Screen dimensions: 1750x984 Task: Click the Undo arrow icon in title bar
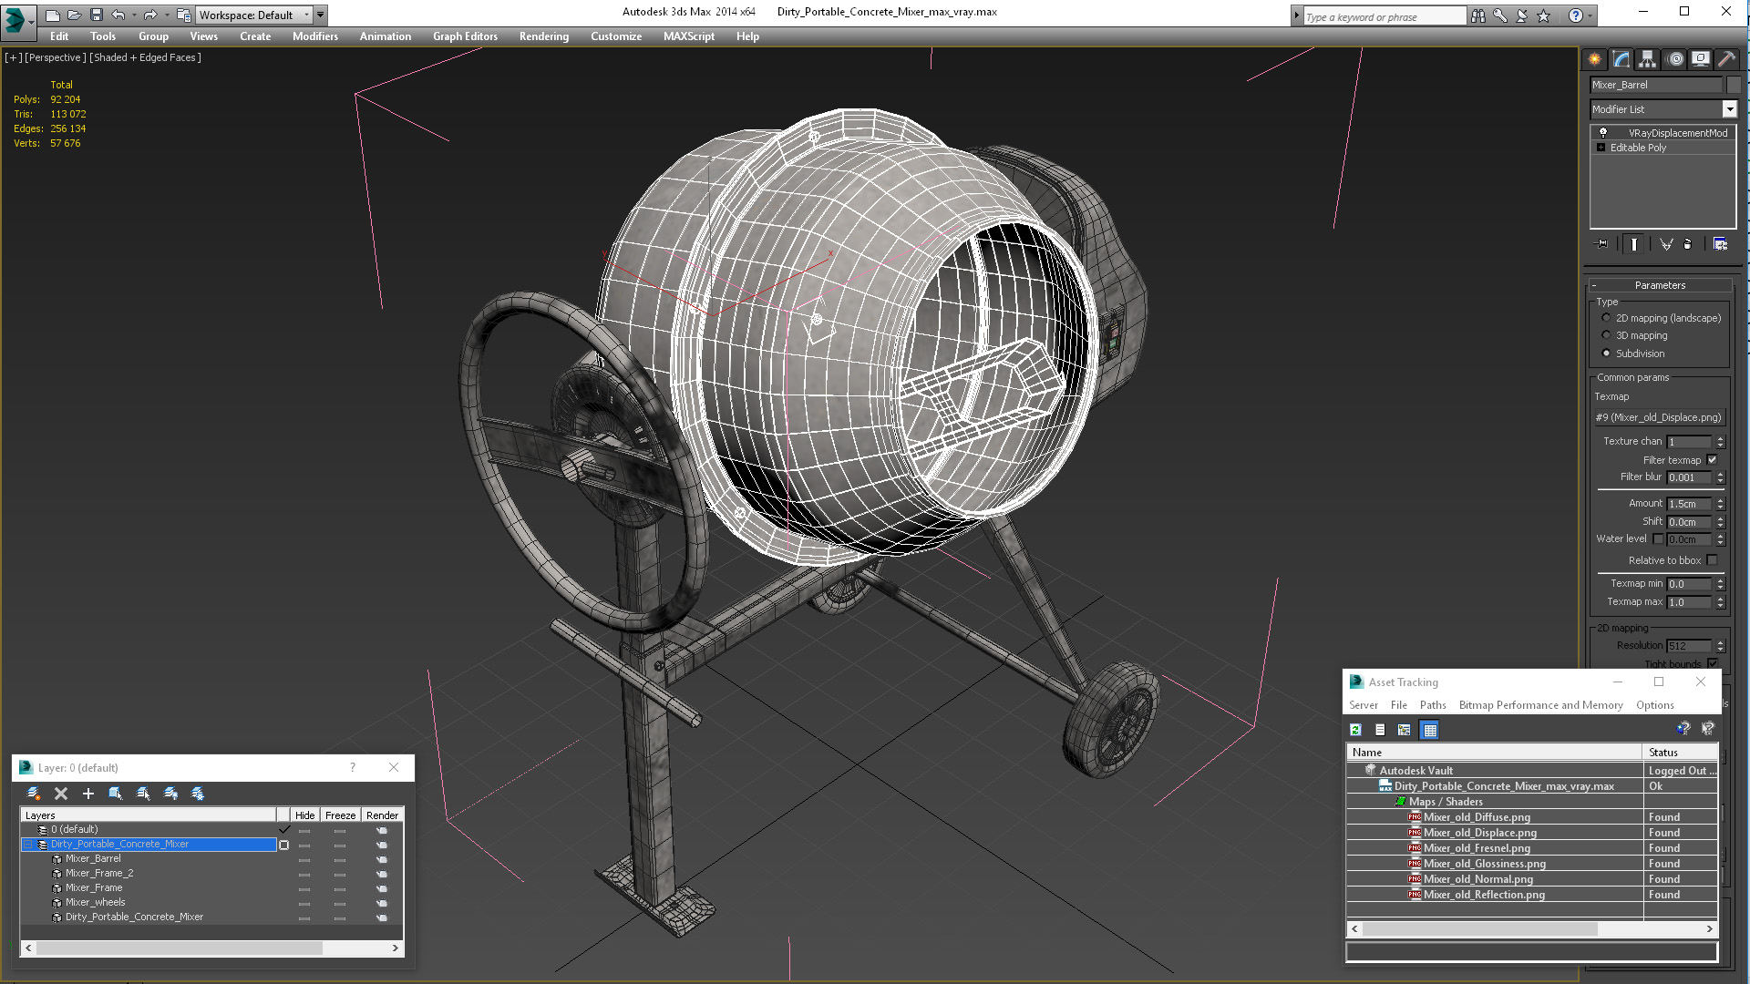tap(118, 15)
